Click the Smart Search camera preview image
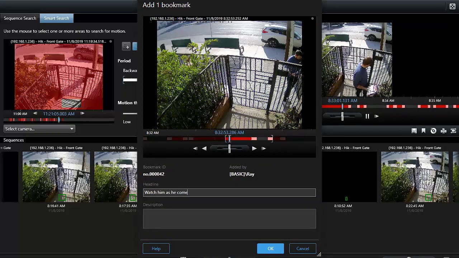This screenshot has width=459, height=258. click(59, 77)
